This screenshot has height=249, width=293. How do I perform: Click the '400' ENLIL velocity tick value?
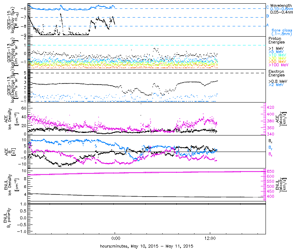[x=271, y=196]
